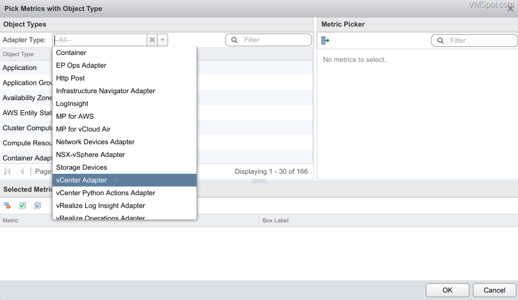518x300 pixels.
Task: Select Storage Devices adapter type
Action: pos(124,167)
